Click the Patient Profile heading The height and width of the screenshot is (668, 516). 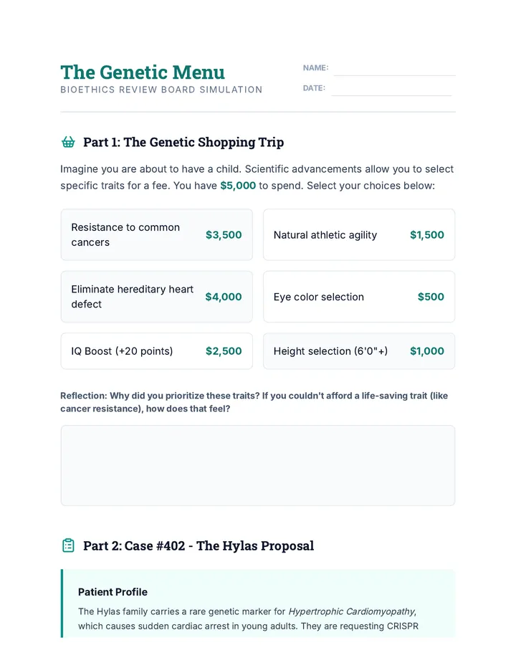pyautogui.click(x=113, y=592)
